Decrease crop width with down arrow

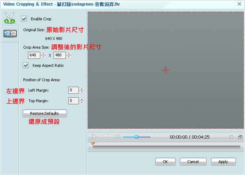click(43, 57)
